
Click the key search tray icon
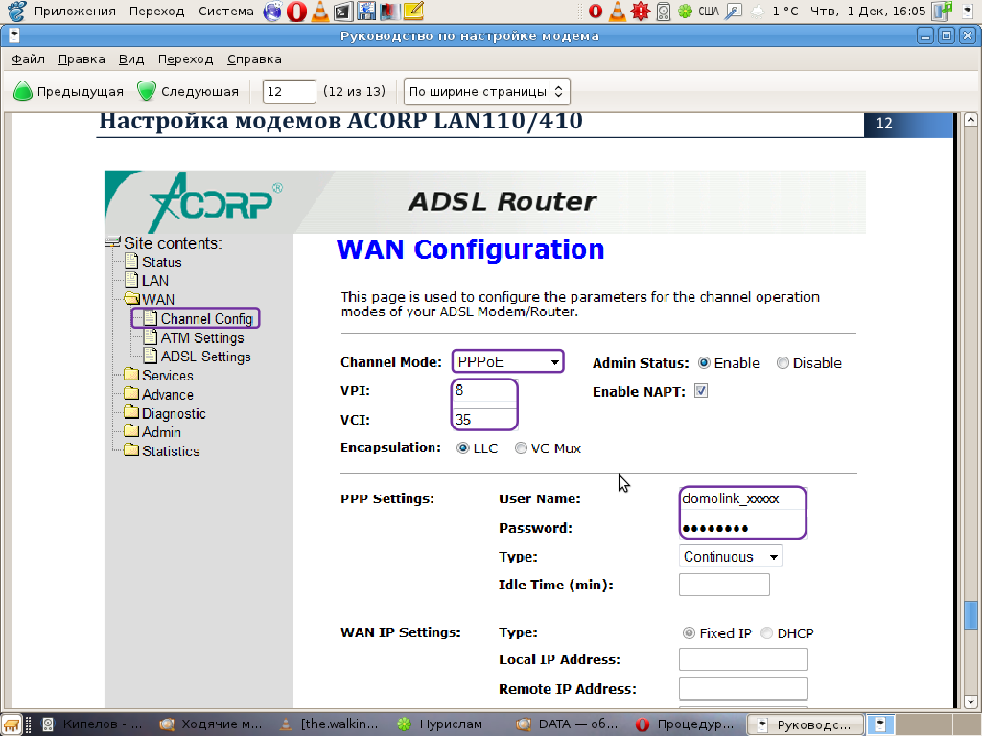(x=733, y=11)
